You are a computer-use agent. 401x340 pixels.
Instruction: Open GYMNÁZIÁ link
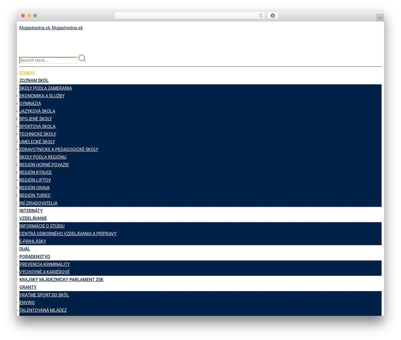pos(30,104)
